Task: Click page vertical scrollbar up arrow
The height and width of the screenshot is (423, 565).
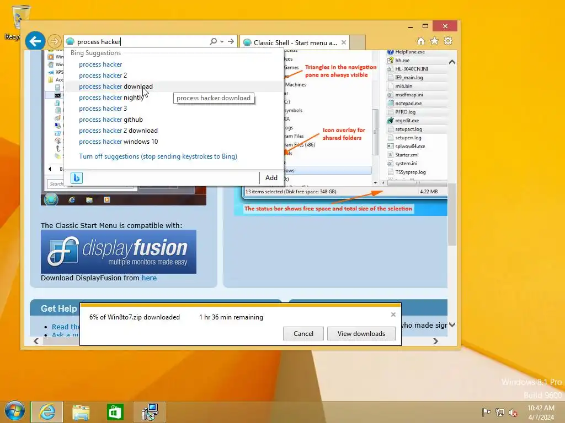Action: (452, 62)
